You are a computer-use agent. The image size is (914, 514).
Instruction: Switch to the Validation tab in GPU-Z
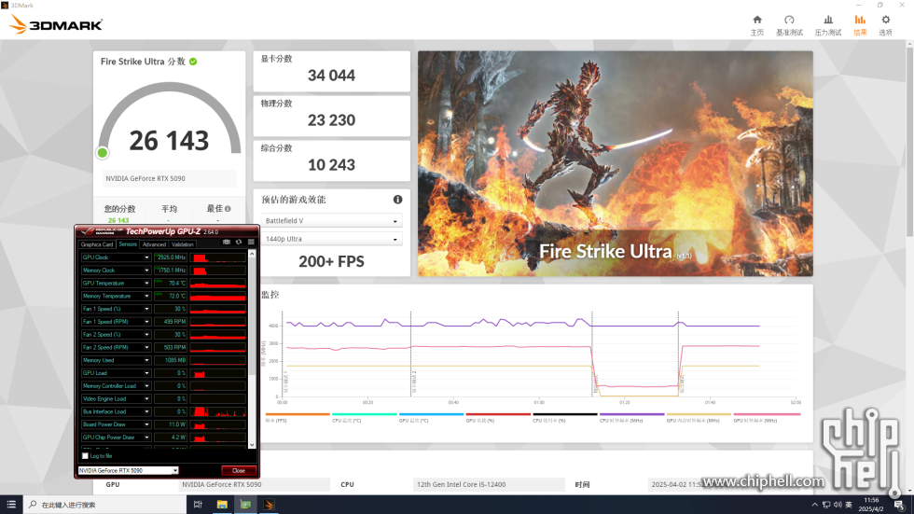click(x=183, y=244)
